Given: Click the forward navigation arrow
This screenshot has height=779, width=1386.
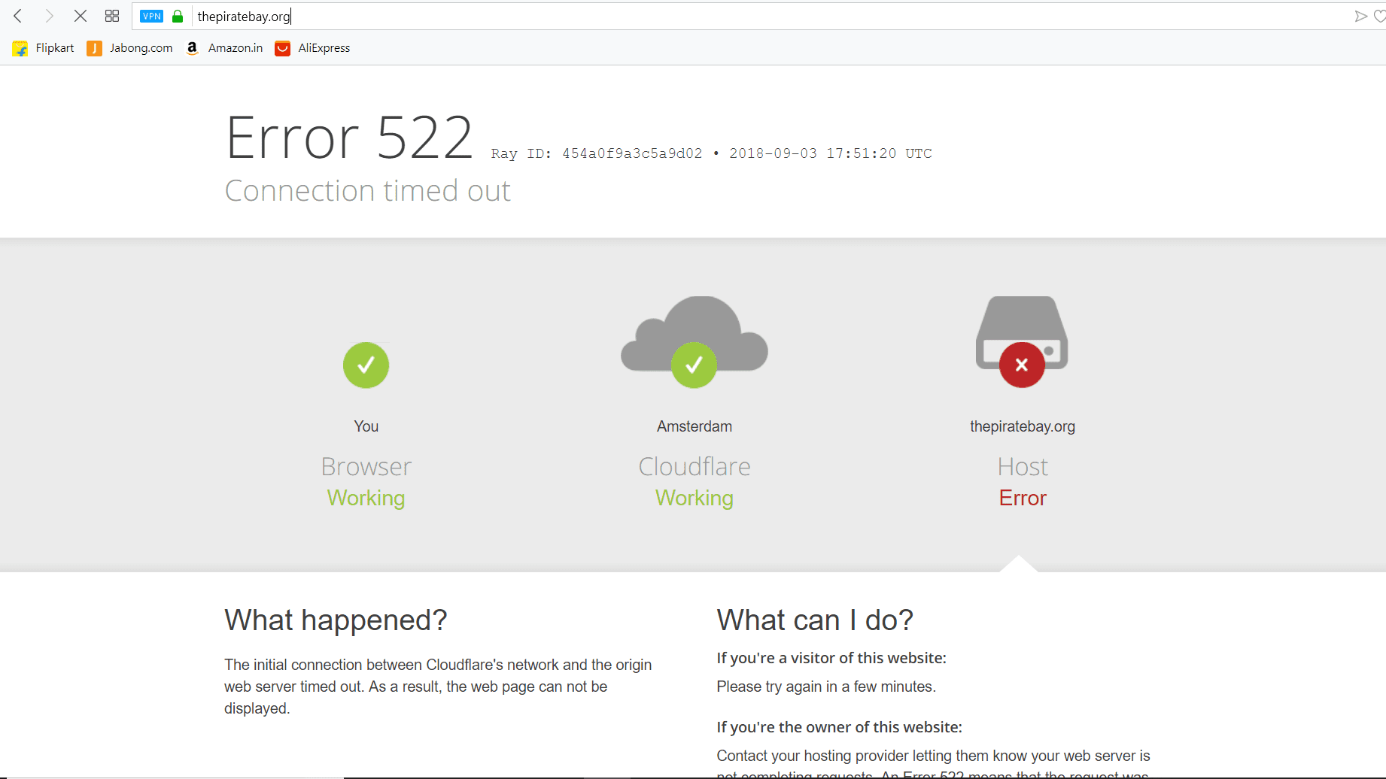Looking at the screenshot, I should click(49, 16).
